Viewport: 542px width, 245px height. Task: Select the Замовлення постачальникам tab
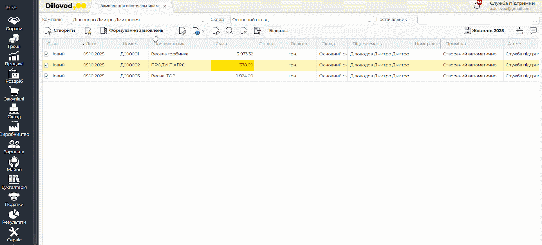pyautogui.click(x=129, y=6)
